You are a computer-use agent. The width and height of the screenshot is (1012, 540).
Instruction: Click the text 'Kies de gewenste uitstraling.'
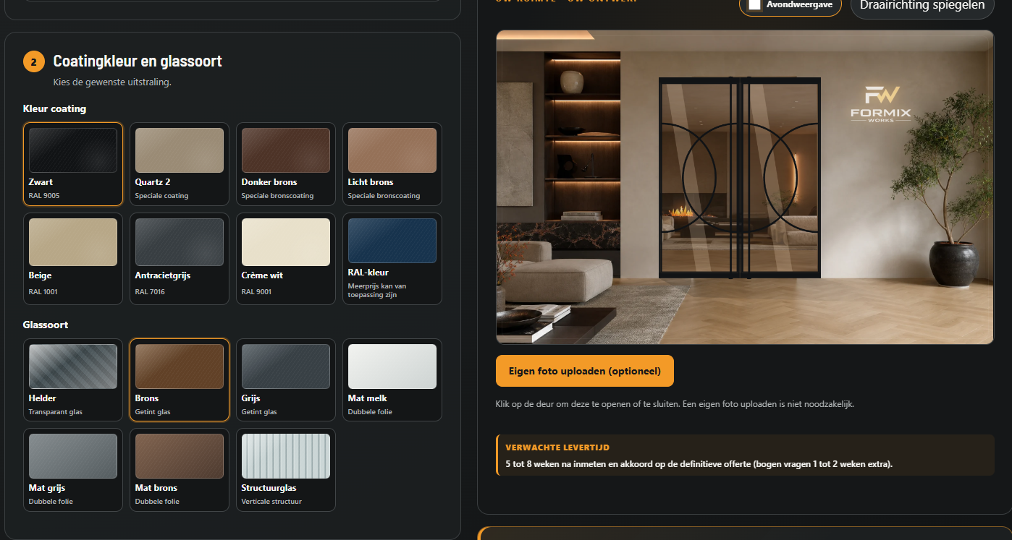click(x=112, y=82)
